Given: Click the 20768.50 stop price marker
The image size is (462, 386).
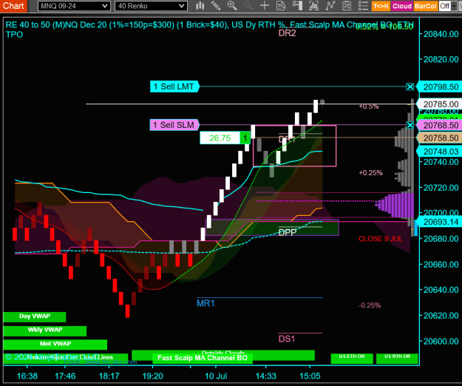Looking at the screenshot, I should coord(439,126).
